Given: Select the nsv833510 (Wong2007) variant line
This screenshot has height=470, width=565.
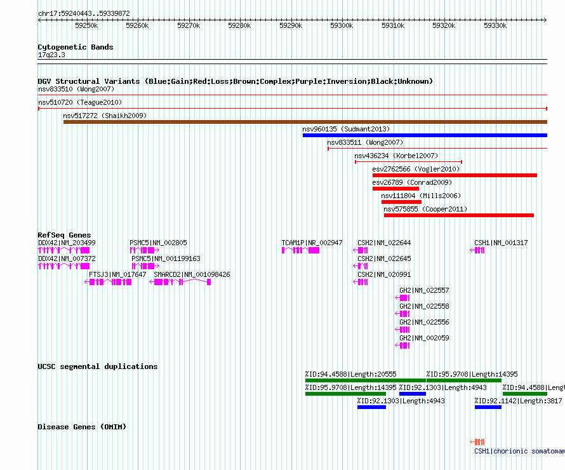Looking at the screenshot, I should tap(293, 95).
